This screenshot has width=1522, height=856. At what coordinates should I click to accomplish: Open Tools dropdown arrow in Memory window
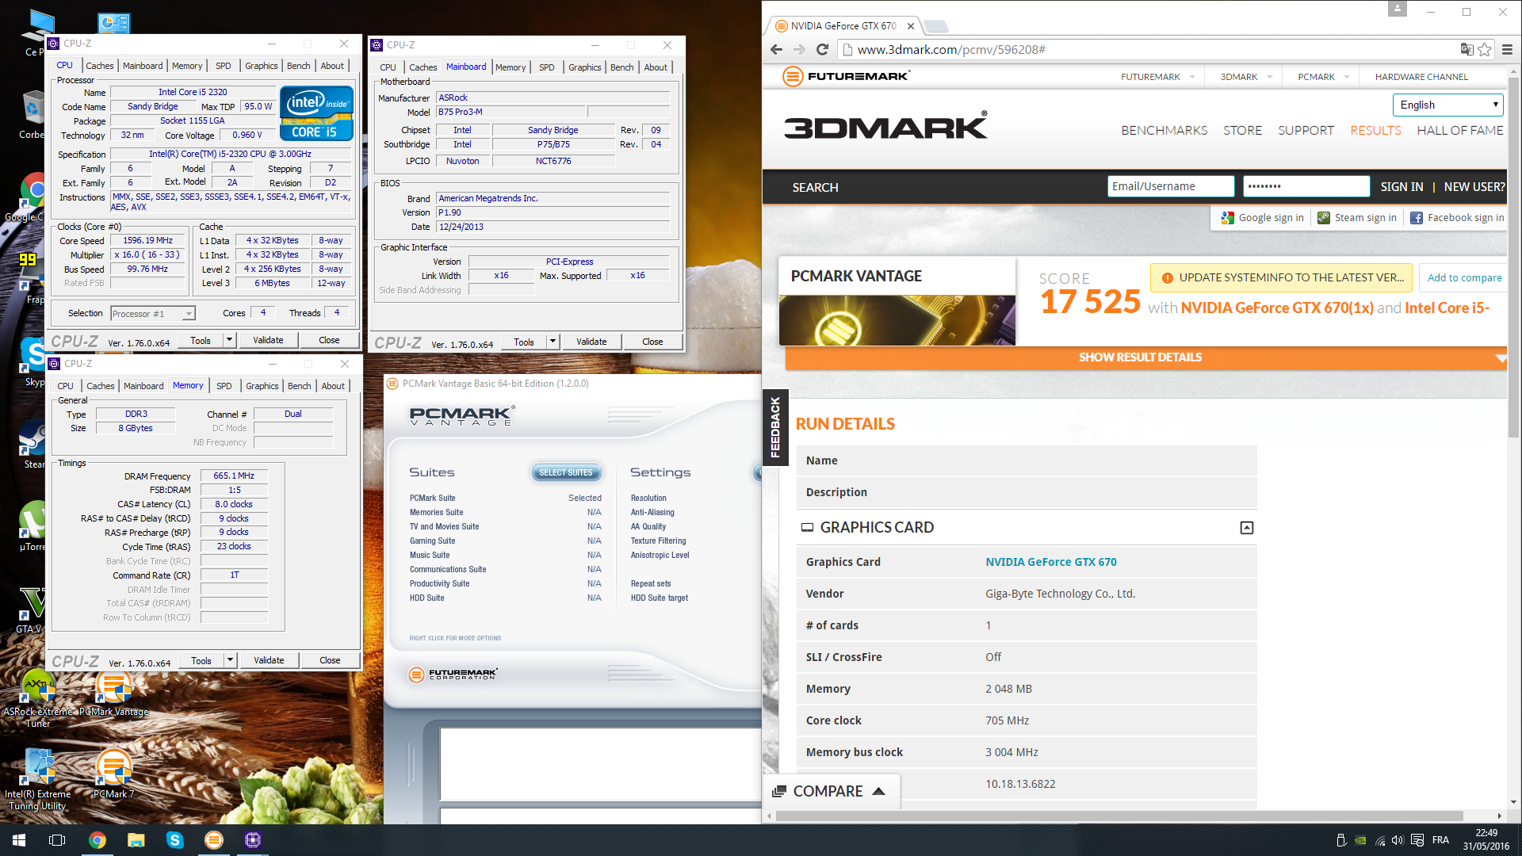(231, 660)
